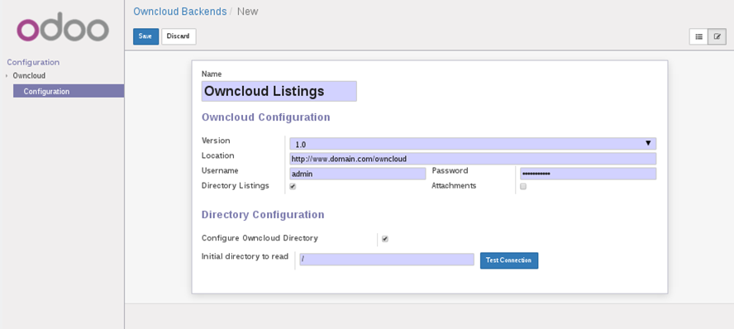
Task: Click the Version label
Action: 216,141
